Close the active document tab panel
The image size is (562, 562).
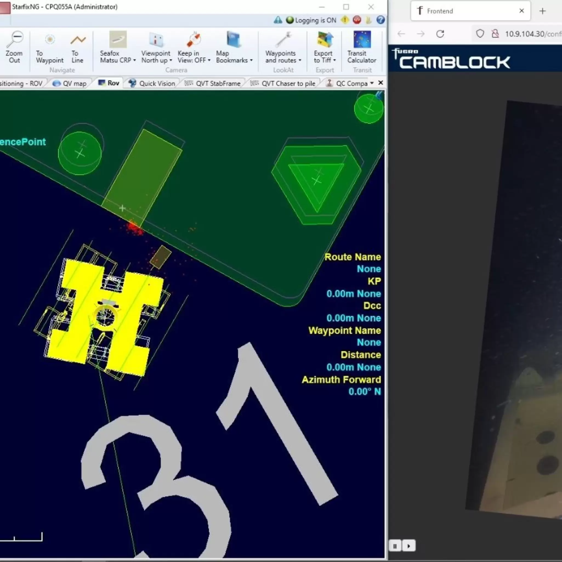click(381, 83)
